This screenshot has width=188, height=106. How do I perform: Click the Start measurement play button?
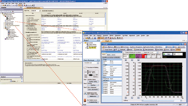(x=168, y=54)
